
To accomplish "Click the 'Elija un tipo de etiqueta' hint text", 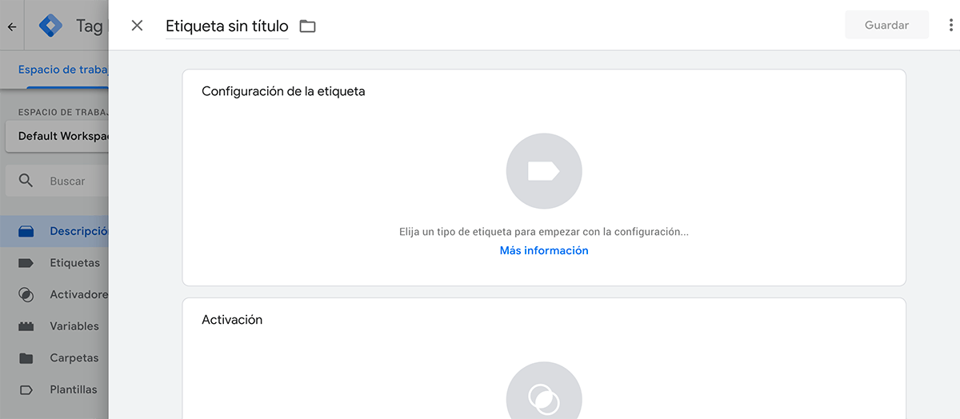I will click(544, 232).
